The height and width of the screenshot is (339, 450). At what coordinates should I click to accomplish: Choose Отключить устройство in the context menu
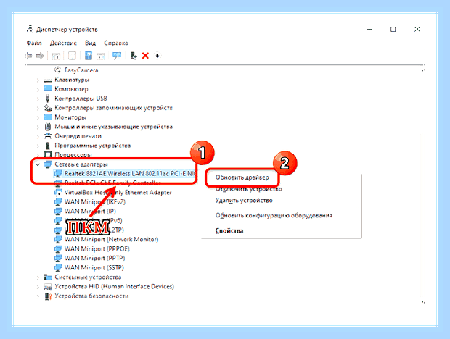point(248,189)
